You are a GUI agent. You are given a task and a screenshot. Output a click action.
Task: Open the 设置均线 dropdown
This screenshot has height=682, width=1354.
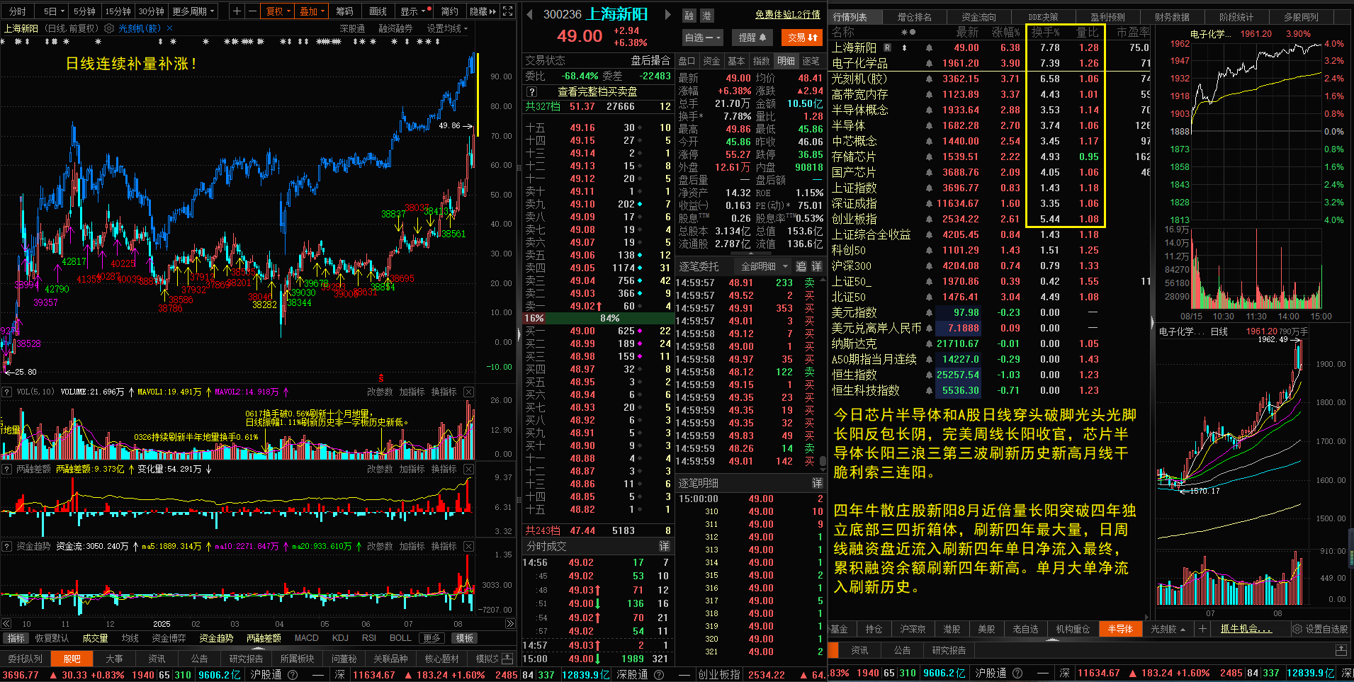(x=448, y=28)
